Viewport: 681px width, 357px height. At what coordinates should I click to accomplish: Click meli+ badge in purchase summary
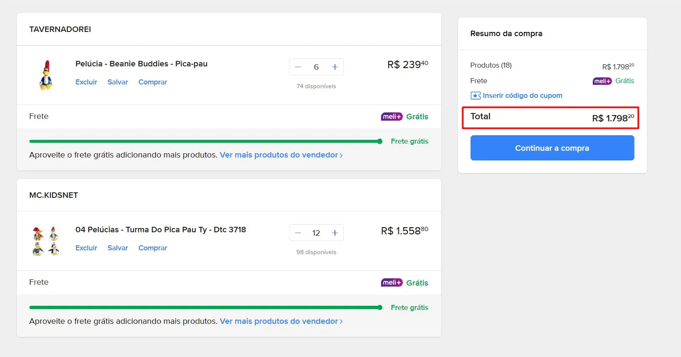coord(602,81)
